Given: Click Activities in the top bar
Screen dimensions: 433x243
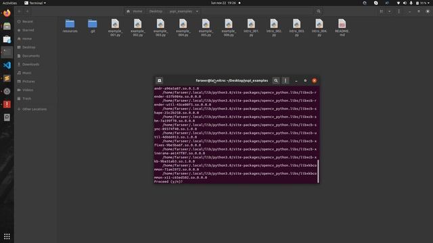Looking at the screenshot, I should tap(9, 3).
